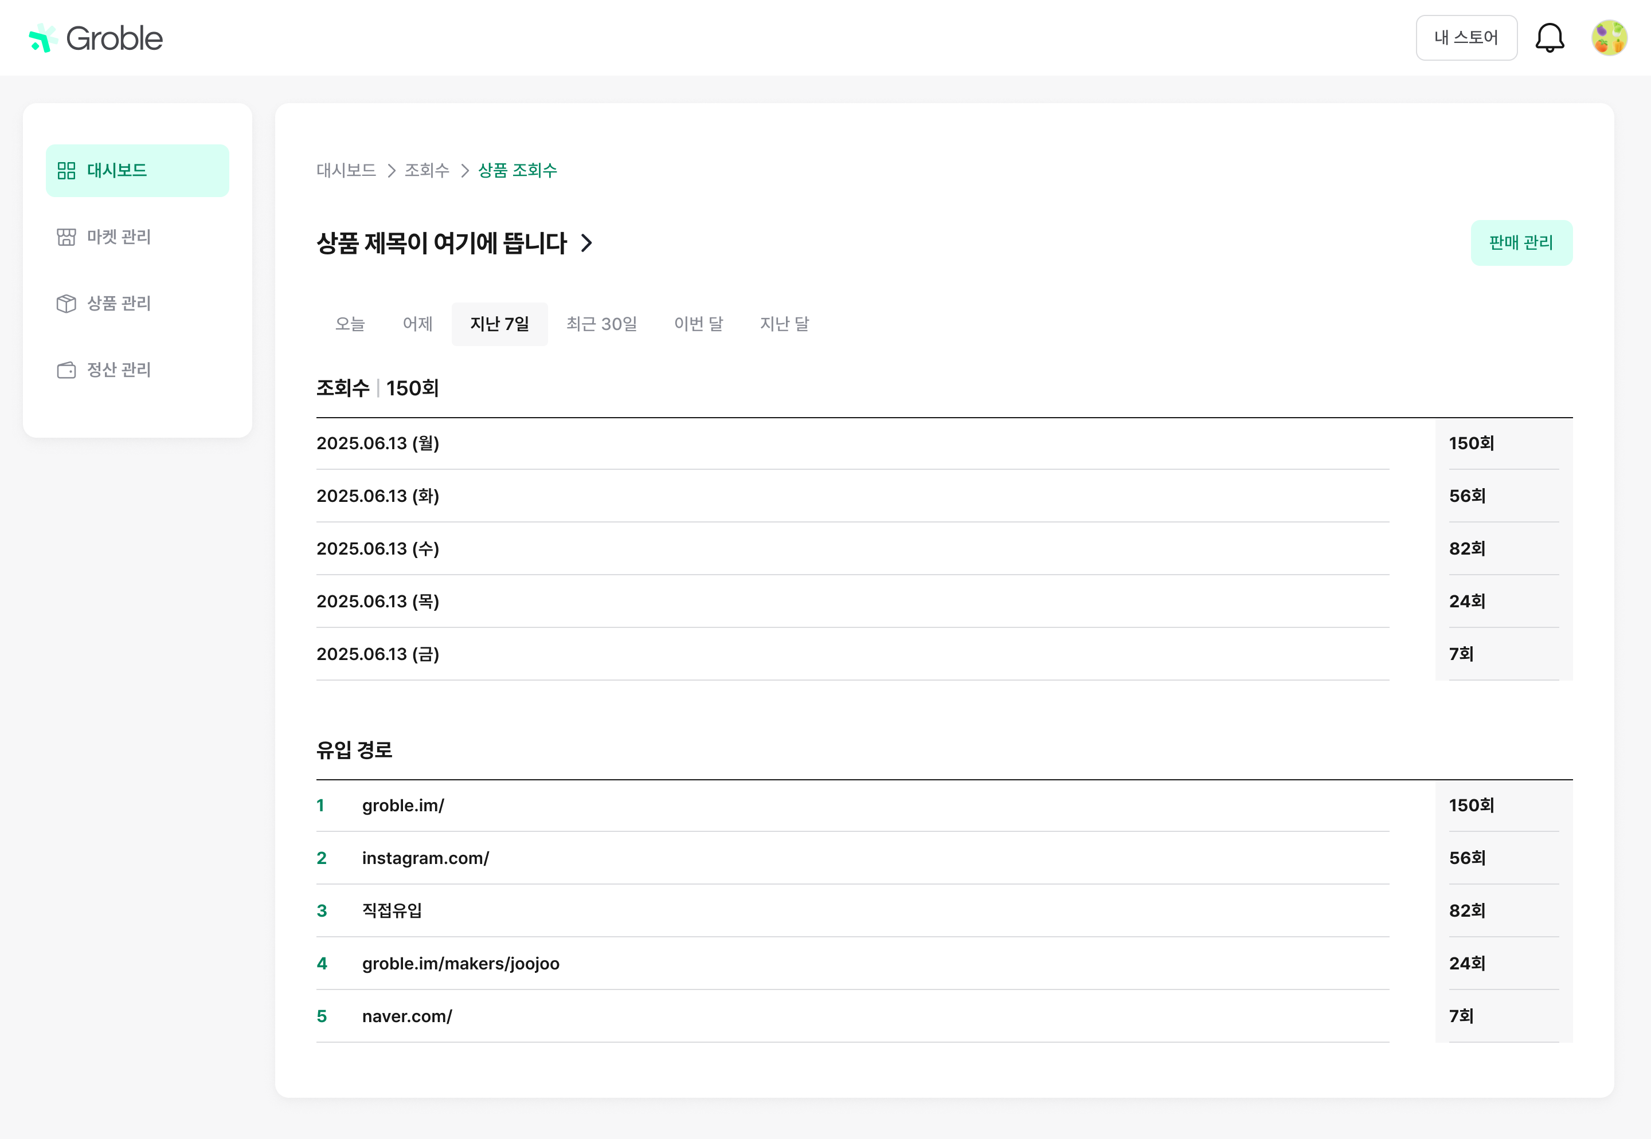Select the 지난 7일 tab
The image size is (1651, 1139).
[500, 324]
